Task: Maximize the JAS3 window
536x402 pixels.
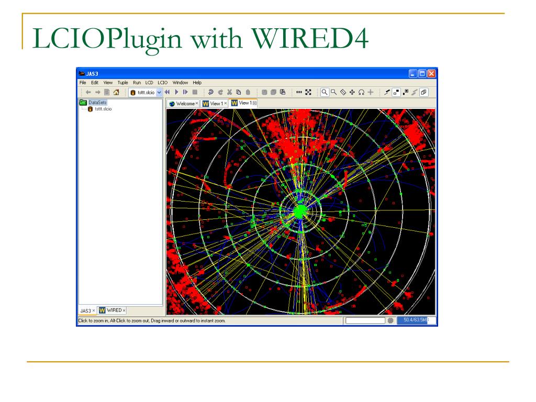Action: [422, 73]
